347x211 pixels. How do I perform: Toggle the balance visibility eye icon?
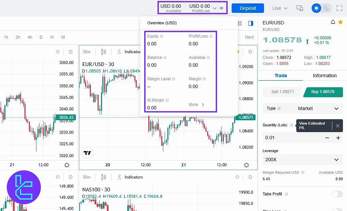point(222,8)
